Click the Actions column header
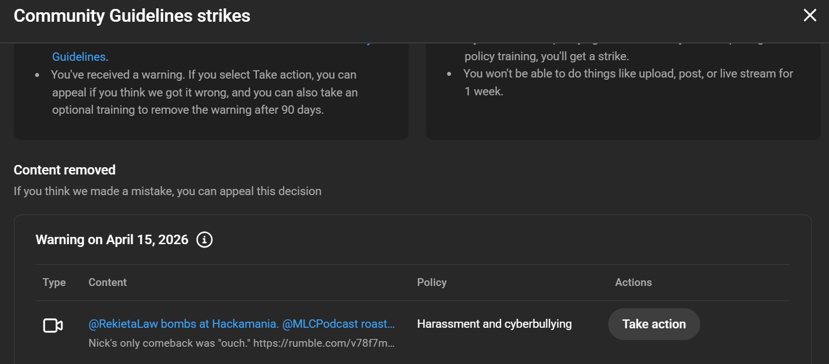The height and width of the screenshot is (364, 829). pos(633,283)
